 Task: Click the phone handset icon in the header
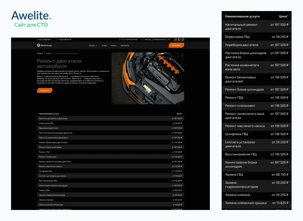(x=57, y=39)
